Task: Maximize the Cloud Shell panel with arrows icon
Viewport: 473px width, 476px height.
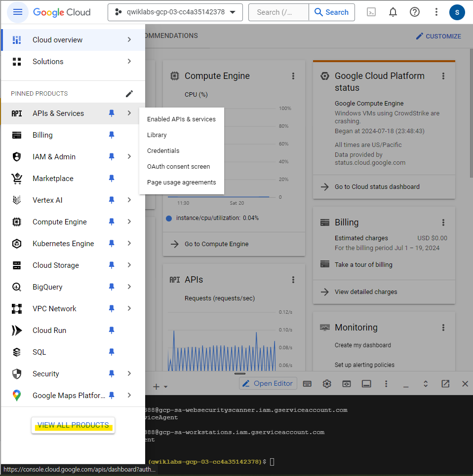Action: pos(426,384)
